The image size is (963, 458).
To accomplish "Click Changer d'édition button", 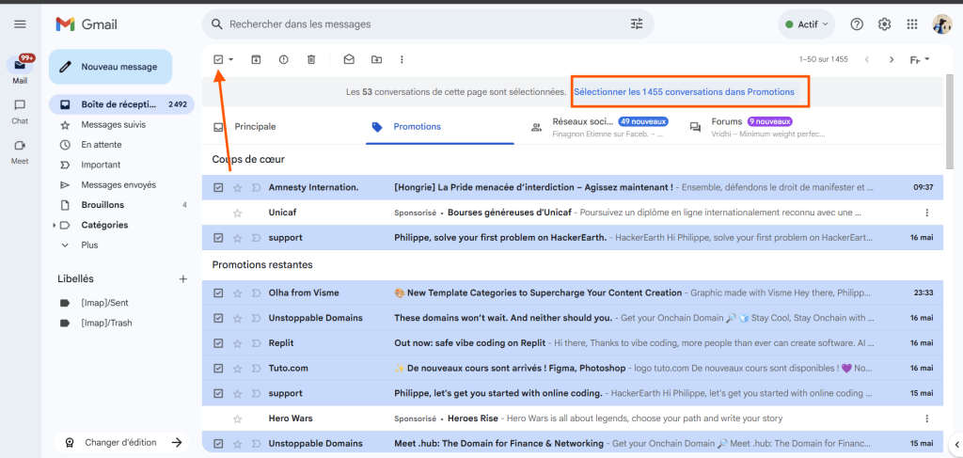I will tap(121, 443).
